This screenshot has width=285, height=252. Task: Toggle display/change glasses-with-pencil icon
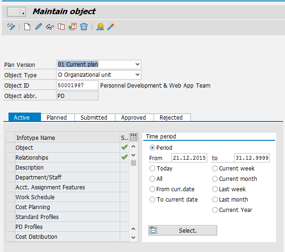pos(11,27)
